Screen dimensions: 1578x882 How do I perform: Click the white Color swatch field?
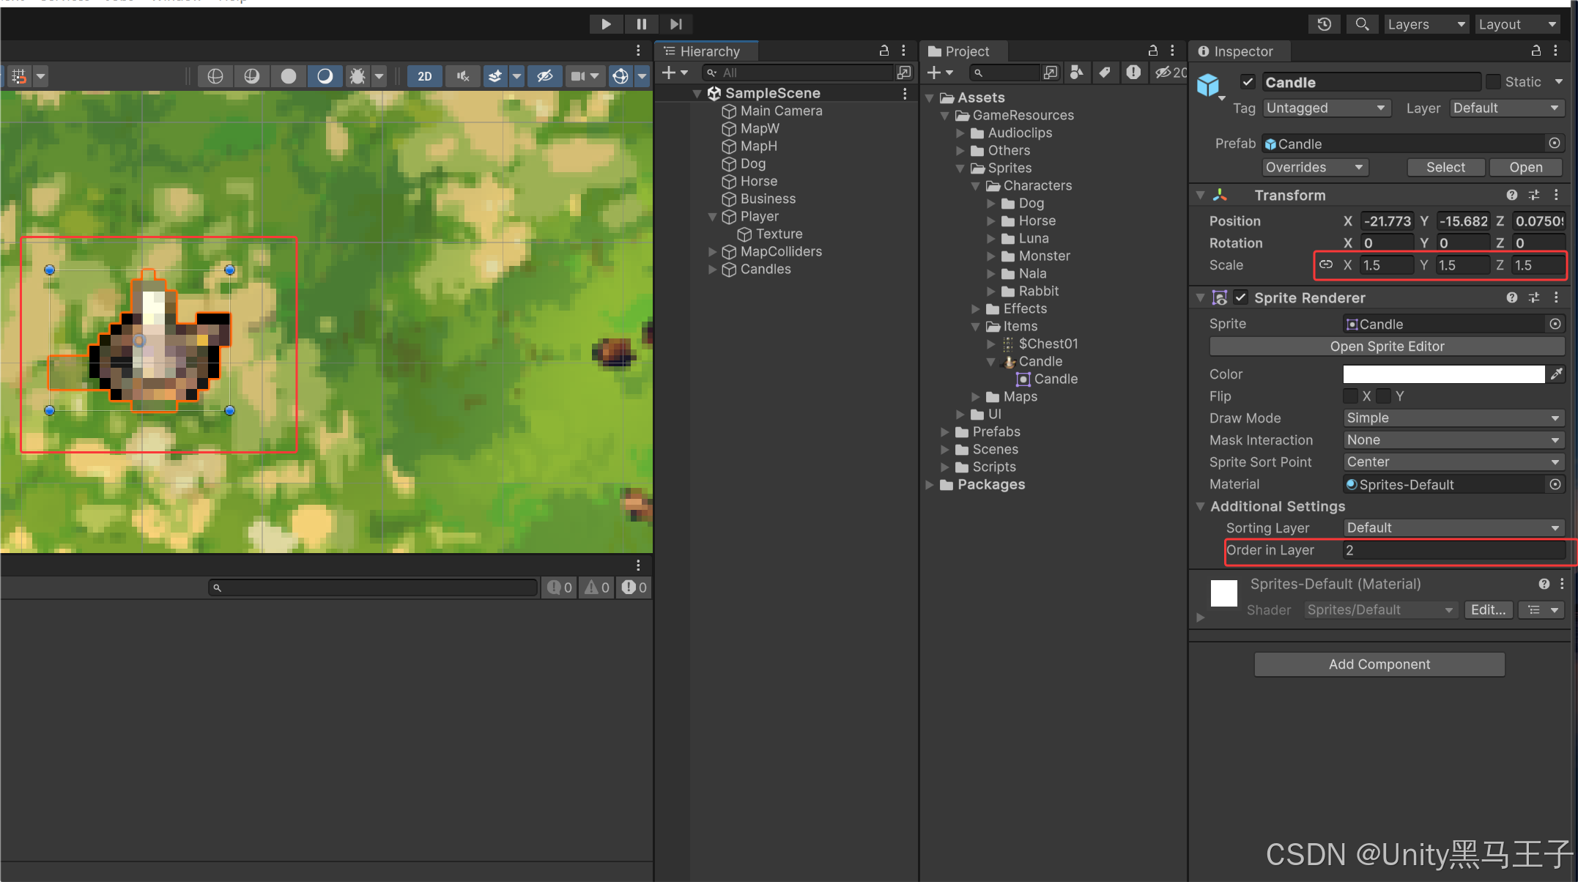click(x=1443, y=374)
